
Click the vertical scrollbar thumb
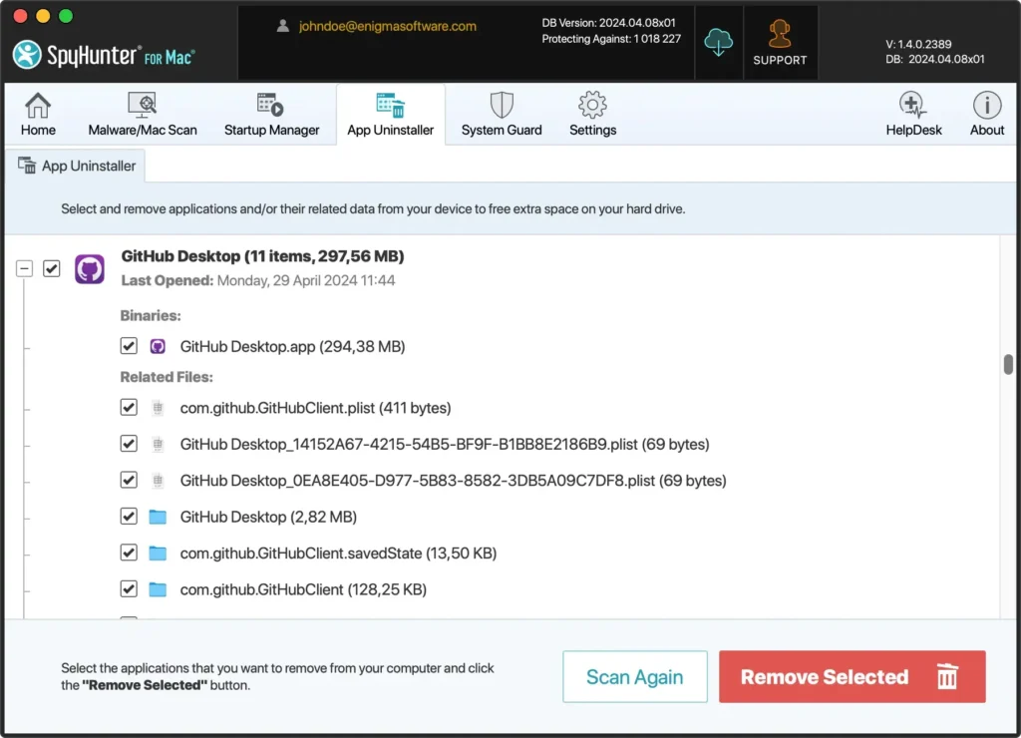[1008, 365]
